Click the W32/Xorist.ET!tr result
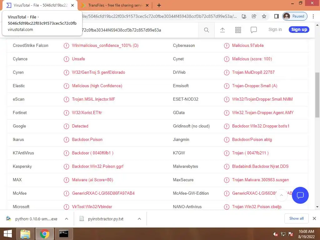Image resolution: width=320 pixels, height=240 pixels. pos(87,112)
